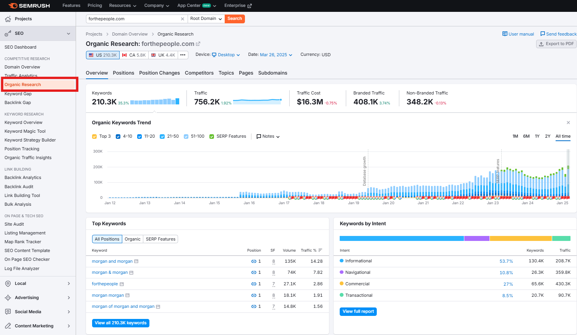Image resolution: width=577 pixels, height=335 pixels.
Task: Switch to the Subdomains tab
Action: click(x=273, y=73)
